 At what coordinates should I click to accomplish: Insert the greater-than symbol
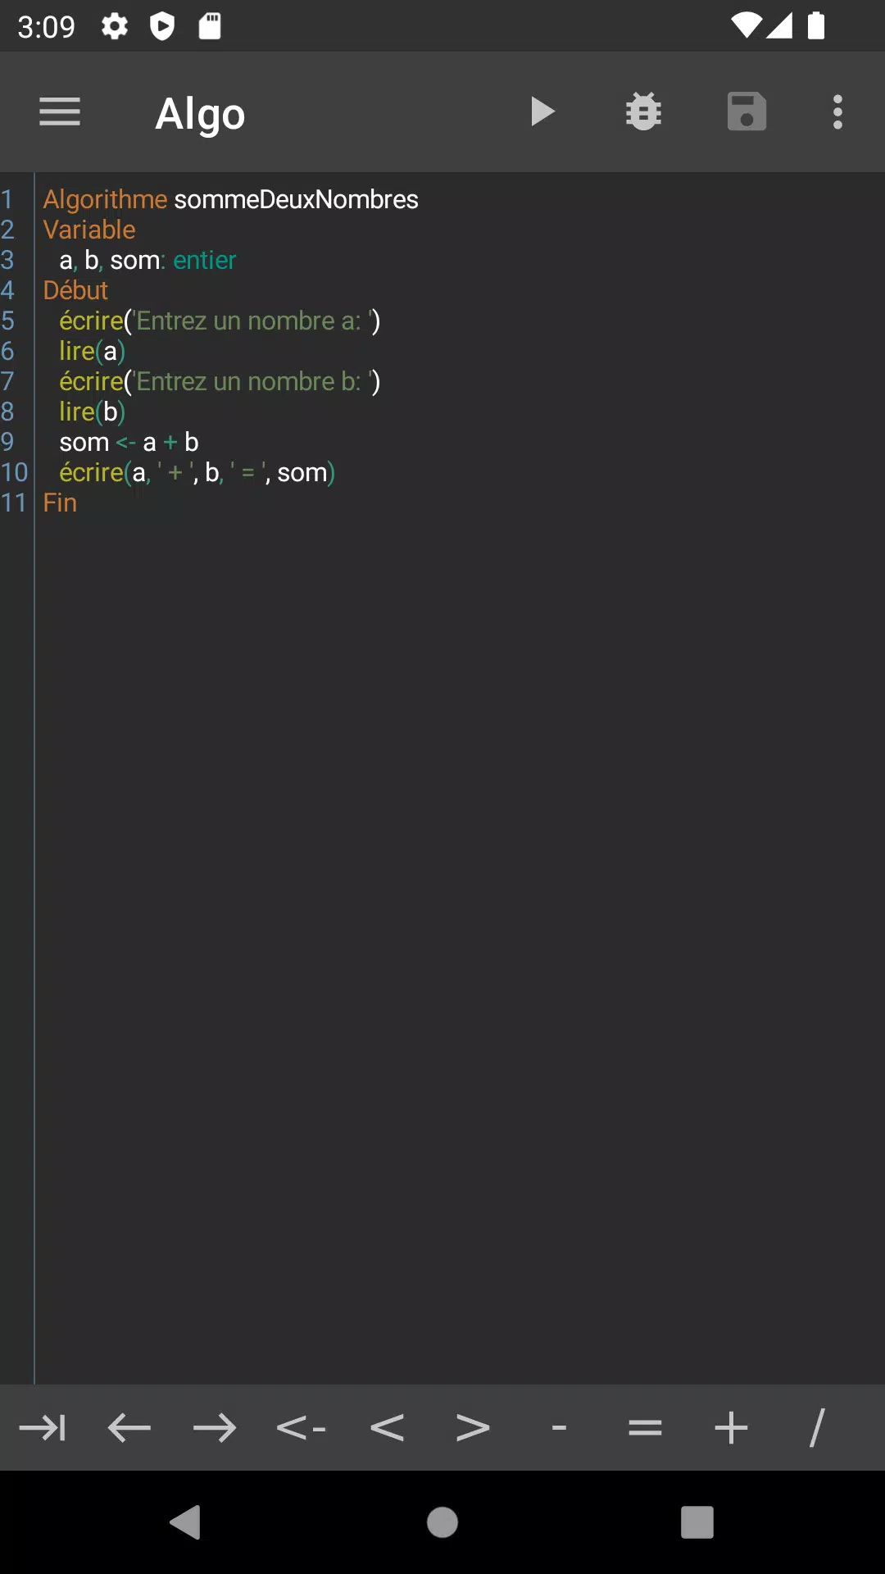pos(473,1428)
